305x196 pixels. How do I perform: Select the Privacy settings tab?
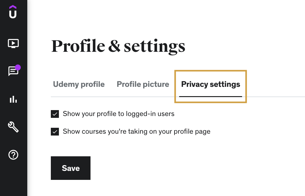point(210,84)
